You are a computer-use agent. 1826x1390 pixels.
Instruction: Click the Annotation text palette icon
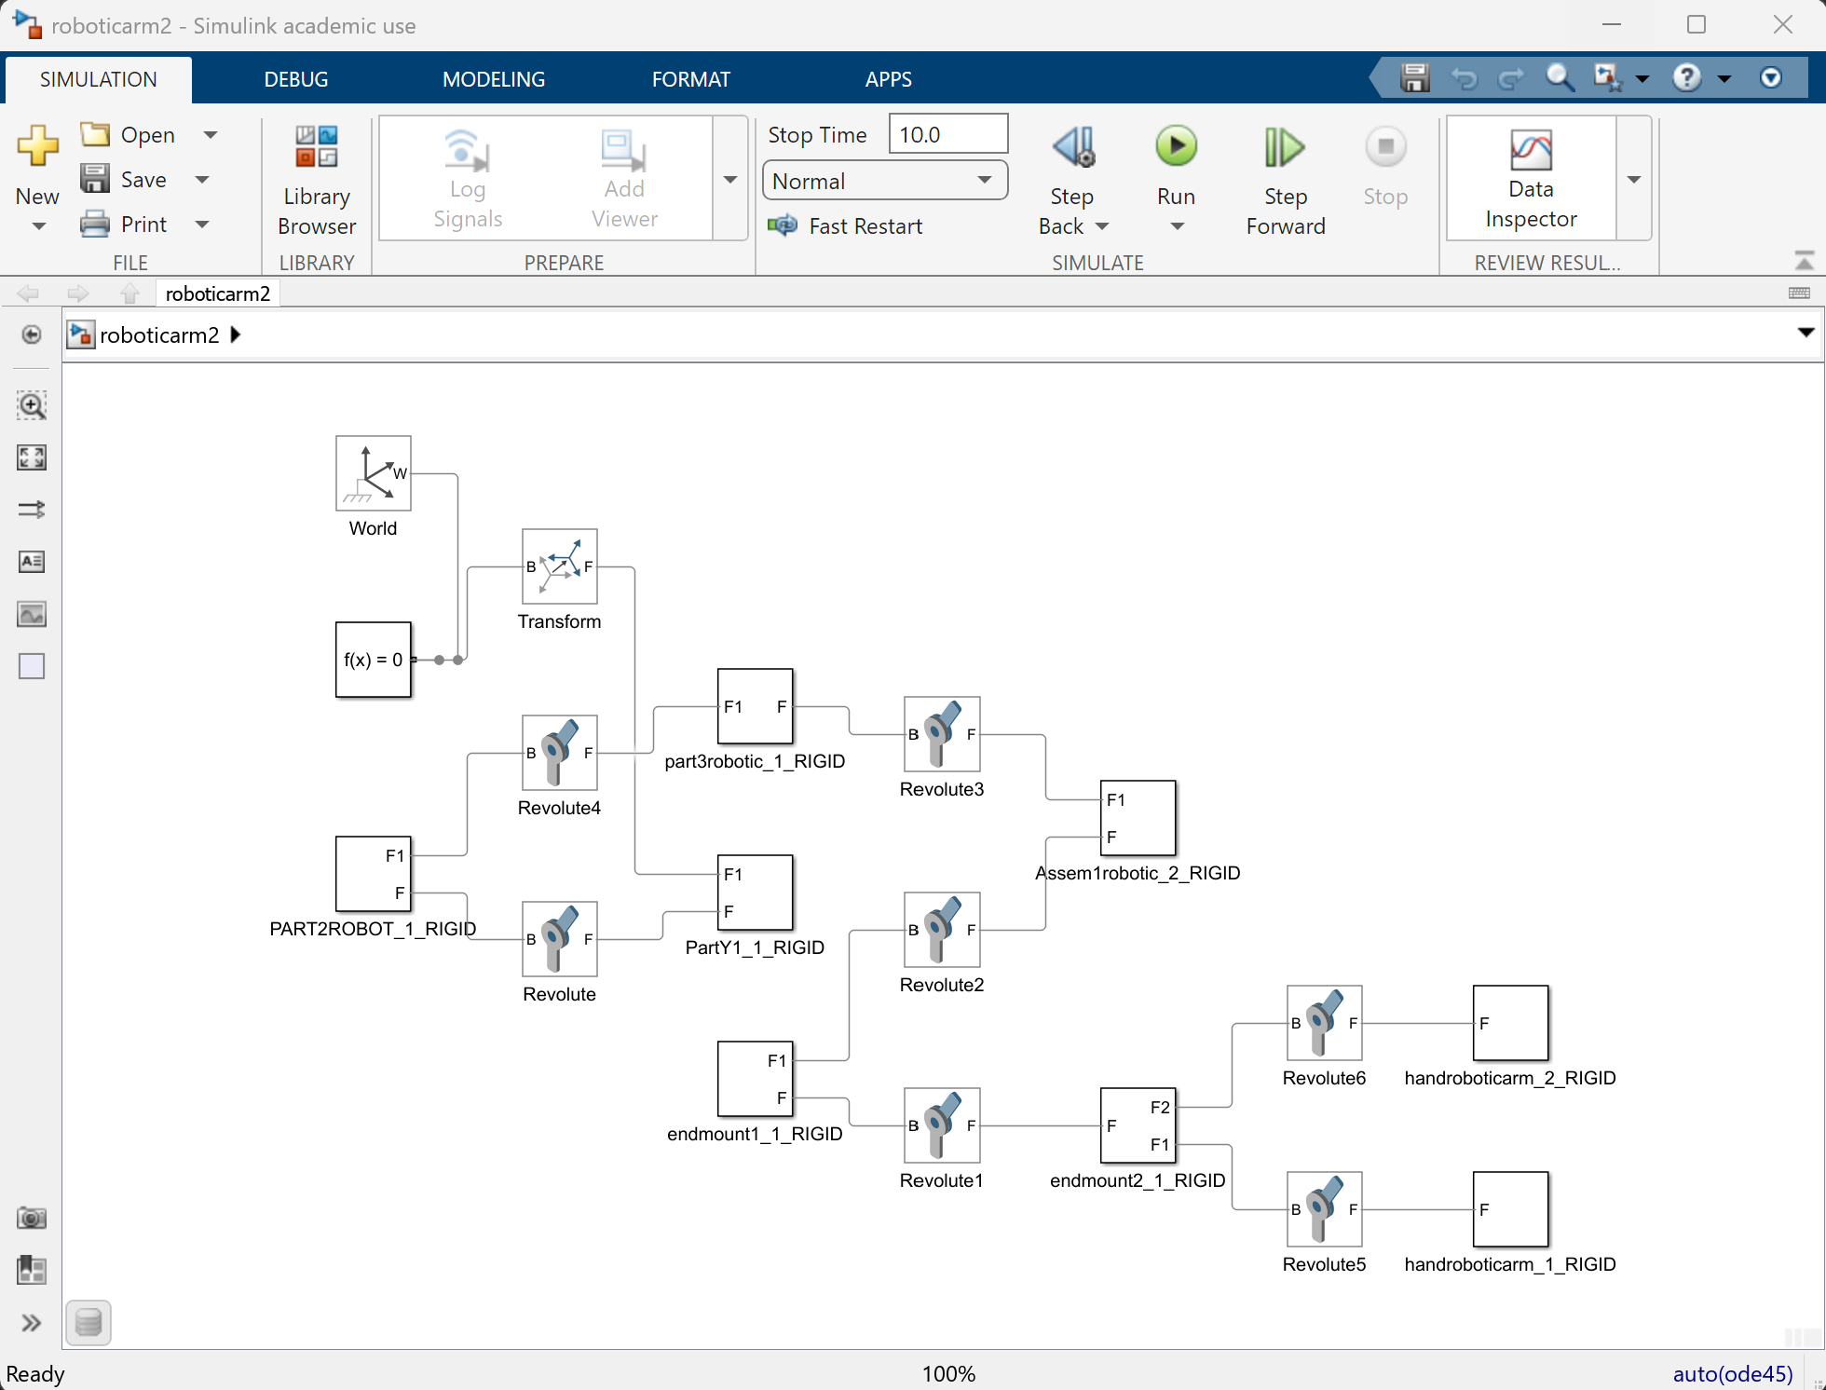click(32, 562)
